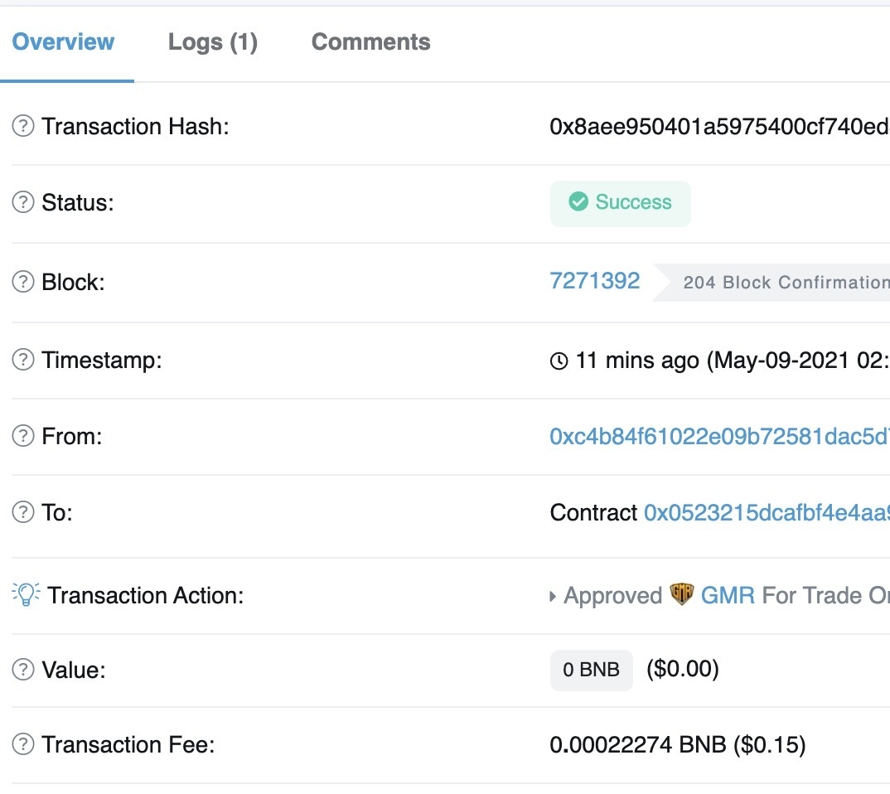Screen dimensions: 890x794
Task: Open block number 7271392 link
Action: click(x=595, y=281)
